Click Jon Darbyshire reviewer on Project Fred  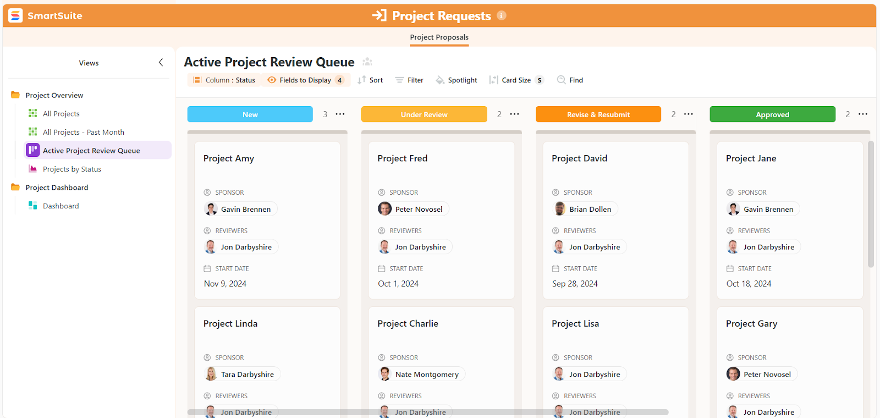coord(415,247)
